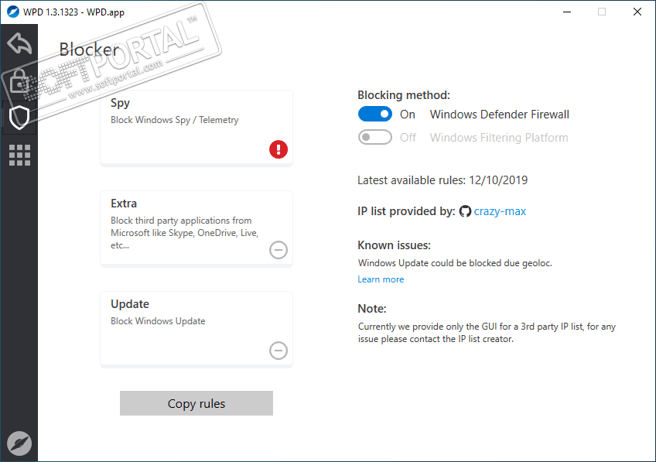656x462 pixels.
Task: Enable the Windows Filtering Platform toggle
Action: [375, 137]
